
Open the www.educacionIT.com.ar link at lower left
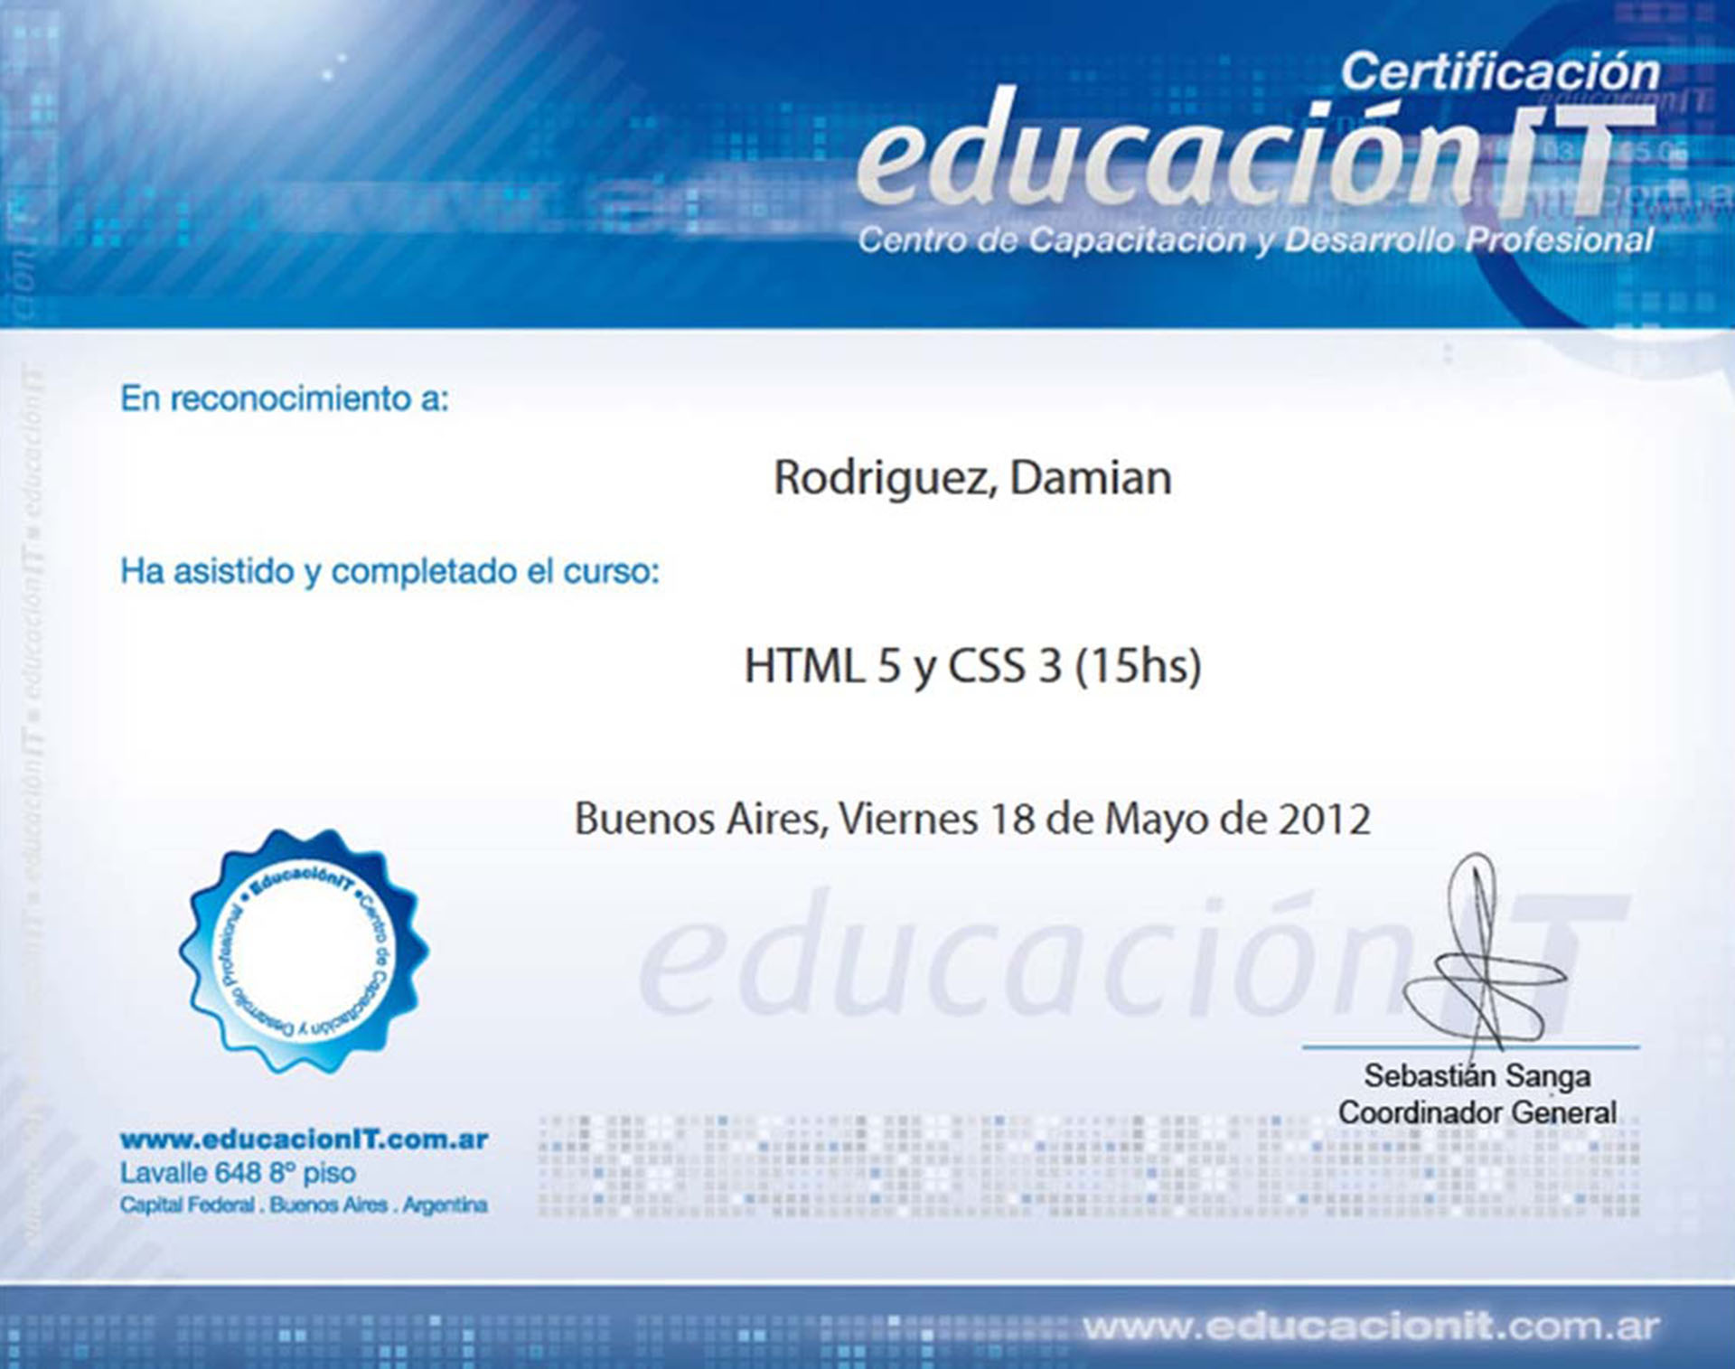304,1139
